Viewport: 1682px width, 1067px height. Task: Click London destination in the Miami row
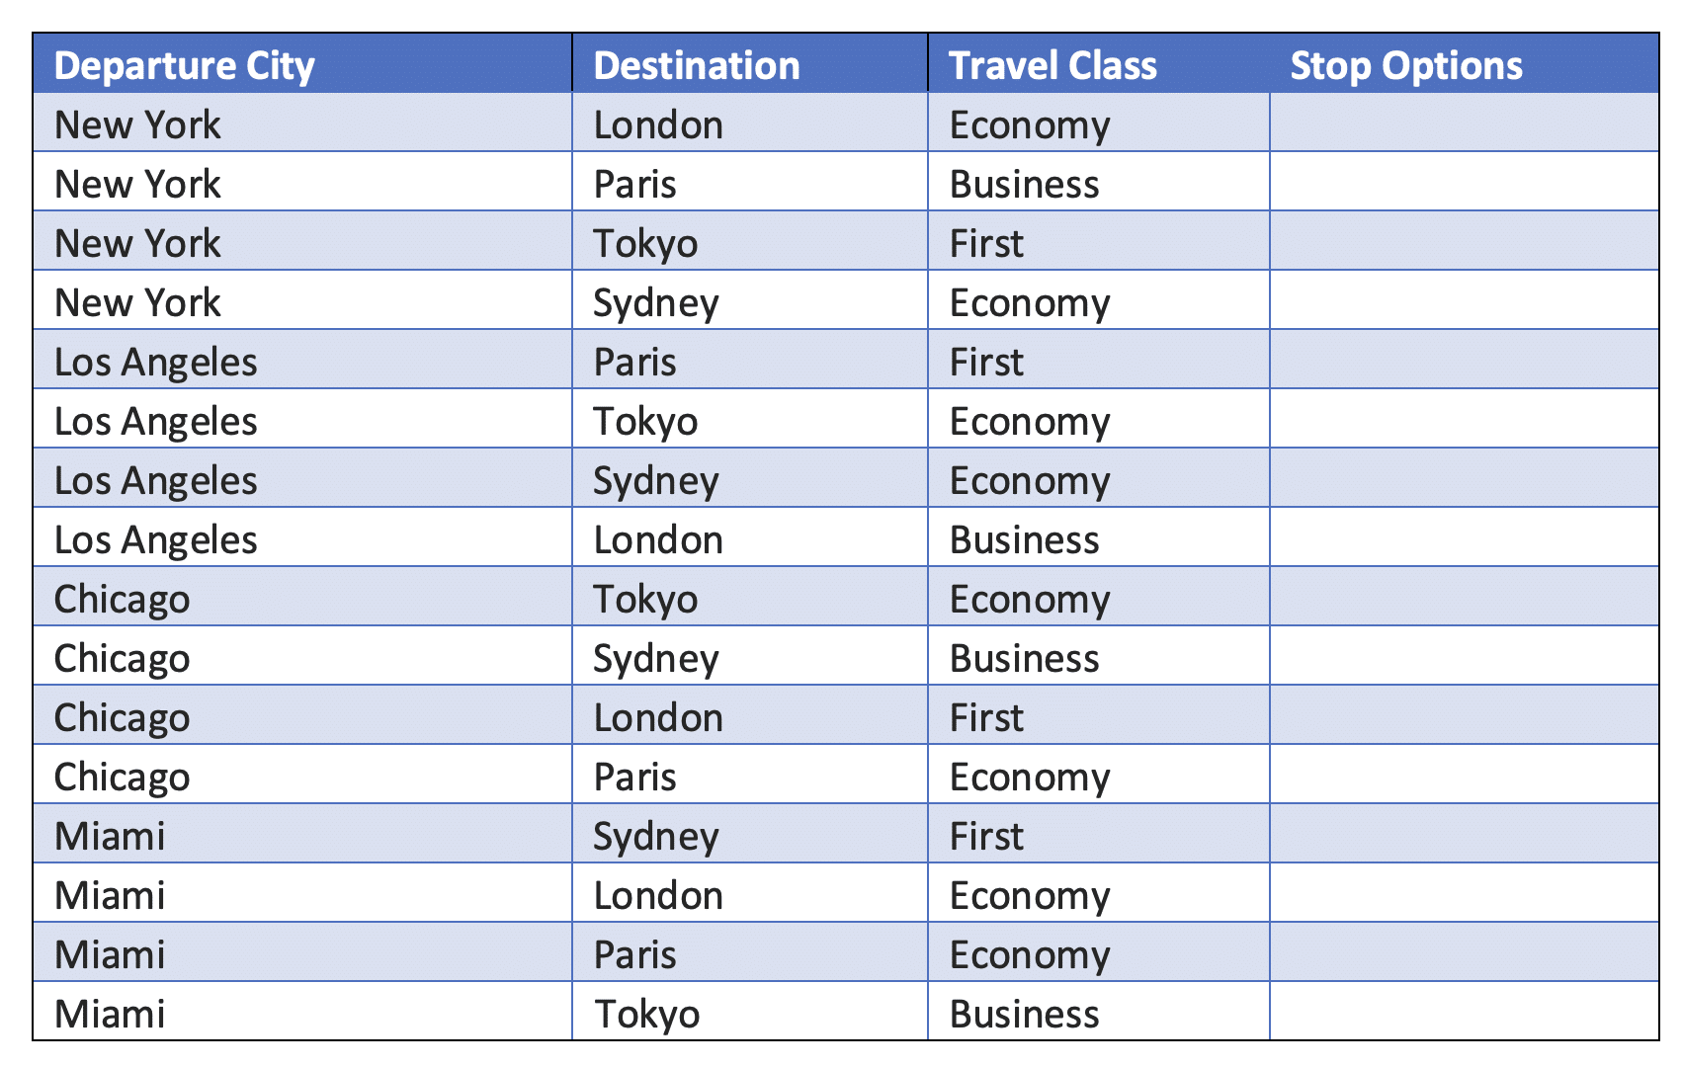[x=658, y=895]
